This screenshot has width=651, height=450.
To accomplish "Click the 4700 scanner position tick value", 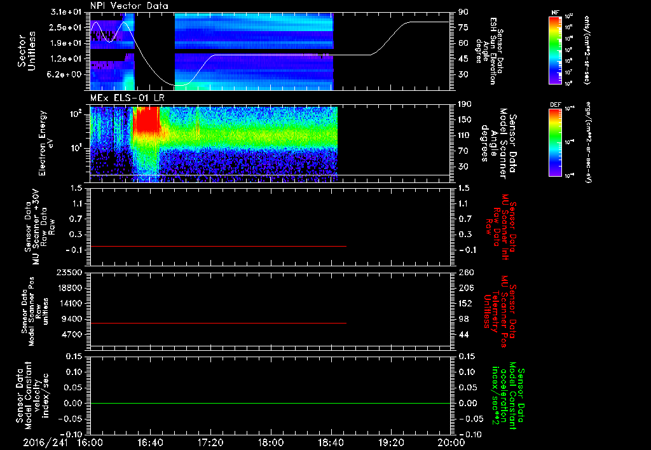I will click(71, 334).
